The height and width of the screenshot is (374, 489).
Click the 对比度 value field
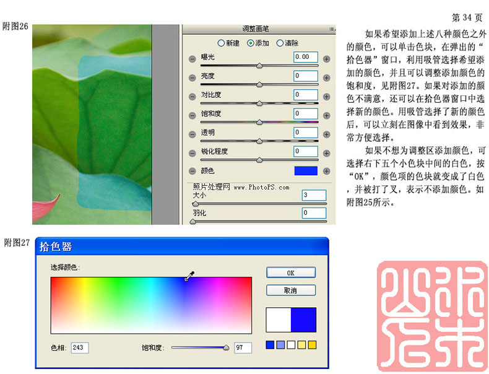pos(306,95)
